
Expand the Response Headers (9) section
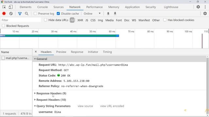(x=51, y=93)
